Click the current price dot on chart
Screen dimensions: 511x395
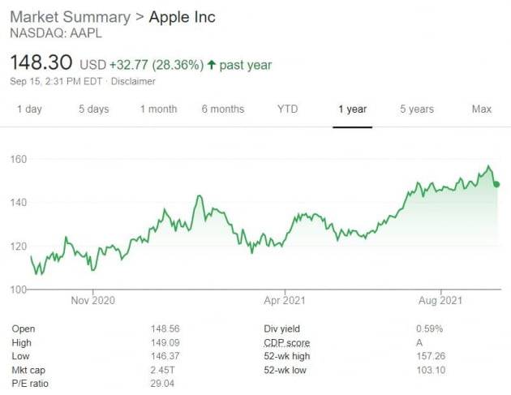[496, 184]
